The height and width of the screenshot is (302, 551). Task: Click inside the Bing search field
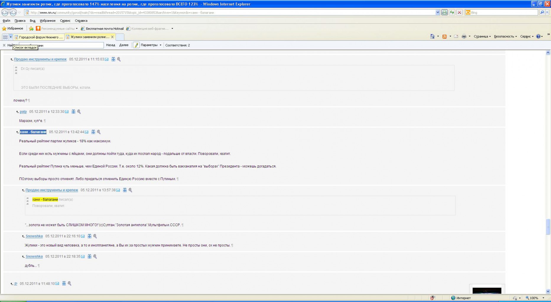point(503,12)
